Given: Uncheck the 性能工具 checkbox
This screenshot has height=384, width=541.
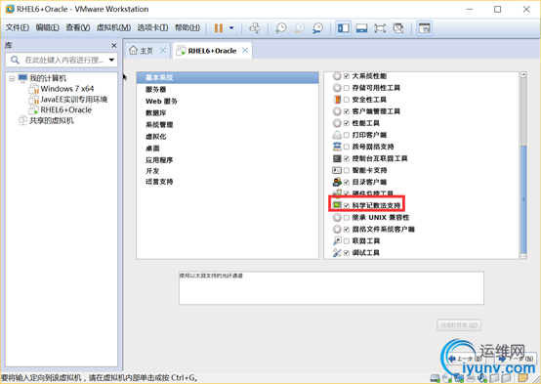Looking at the screenshot, I should point(347,123).
